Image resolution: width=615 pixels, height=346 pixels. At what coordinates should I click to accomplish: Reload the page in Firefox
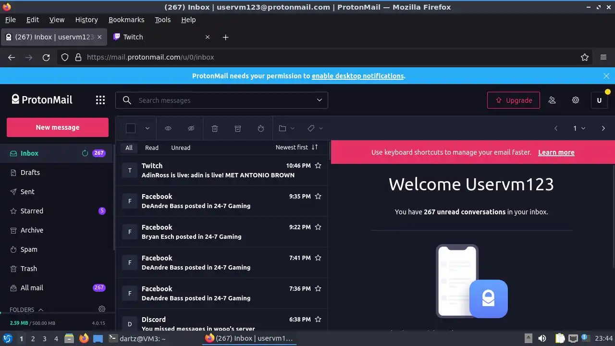click(x=46, y=57)
